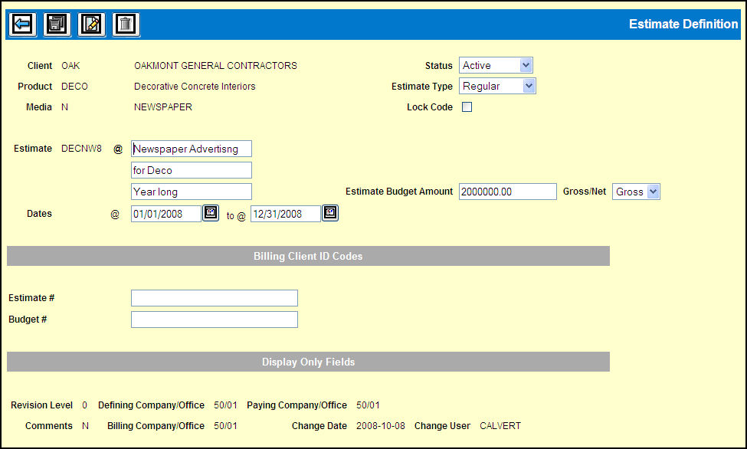The width and height of the screenshot is (747, 449).
Task: Click the 'for Deco' description field
Action: tap(192, 170)
